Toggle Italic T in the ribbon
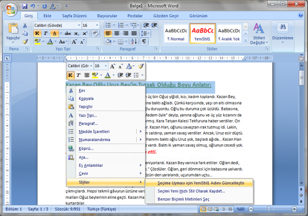The image size is (308, 216). 46,34
